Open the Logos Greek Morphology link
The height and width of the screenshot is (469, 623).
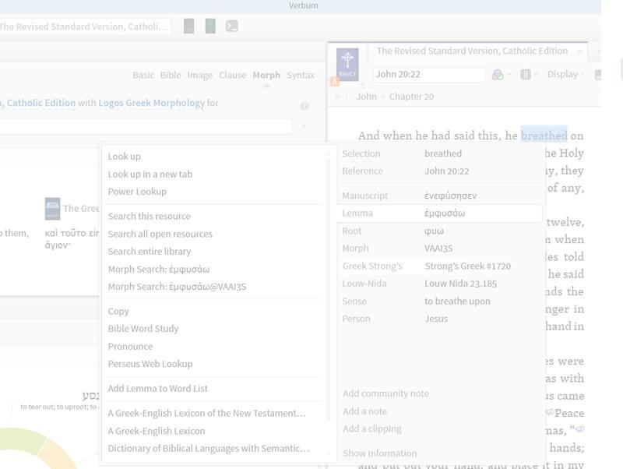point(152,103)
